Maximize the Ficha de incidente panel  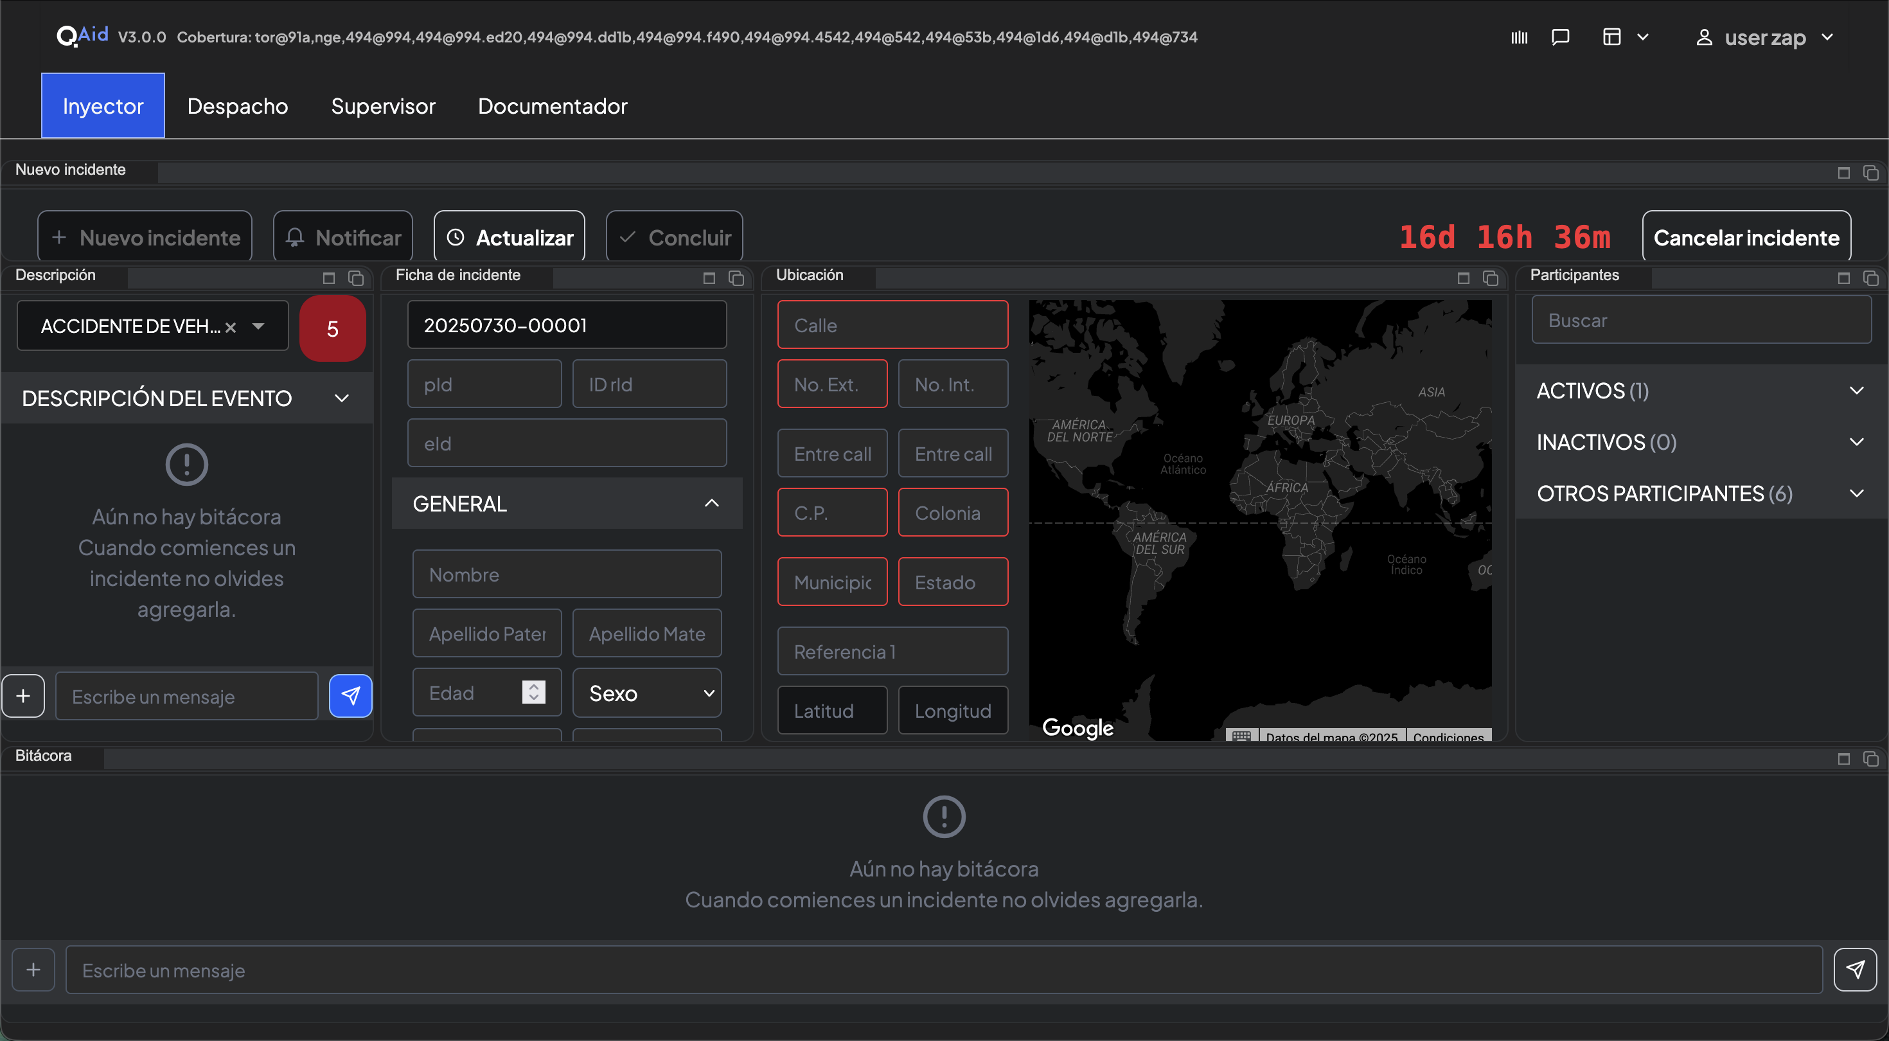[x=709, y=278]
